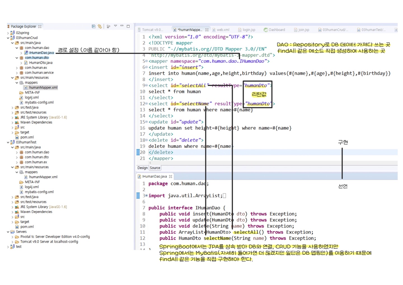Click the Tomcat server icon on its editor tab

[140, 29]
